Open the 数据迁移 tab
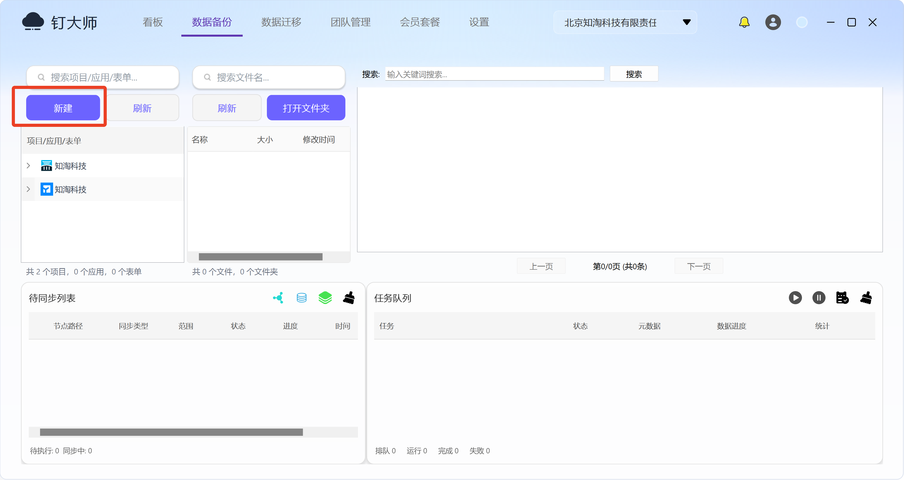Image resolution: width=904 pixels, height=480 pixels. coord(281,22)
